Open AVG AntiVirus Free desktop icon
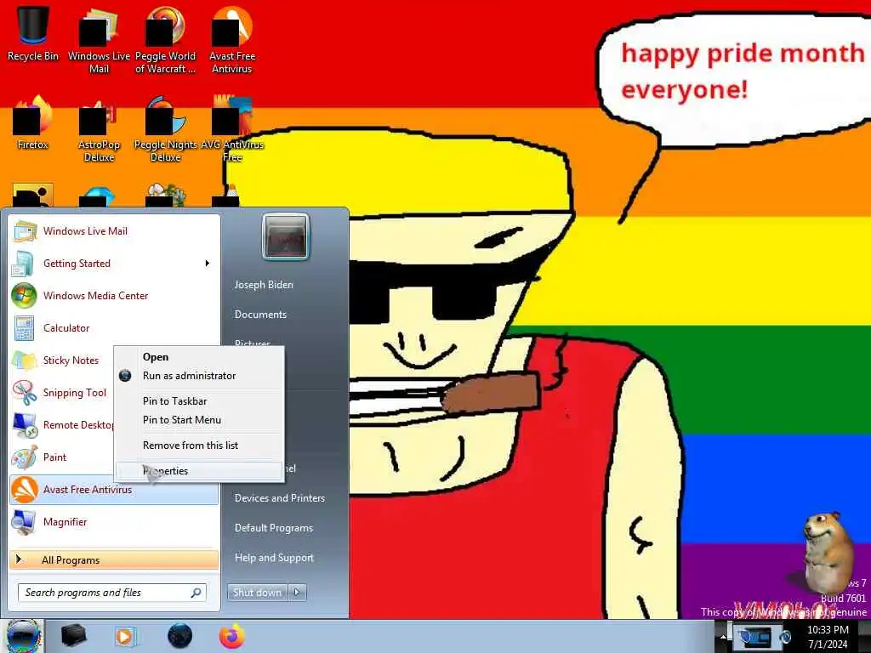The width and height of the screenshot is (871, 653). click(x=232, y=129)
